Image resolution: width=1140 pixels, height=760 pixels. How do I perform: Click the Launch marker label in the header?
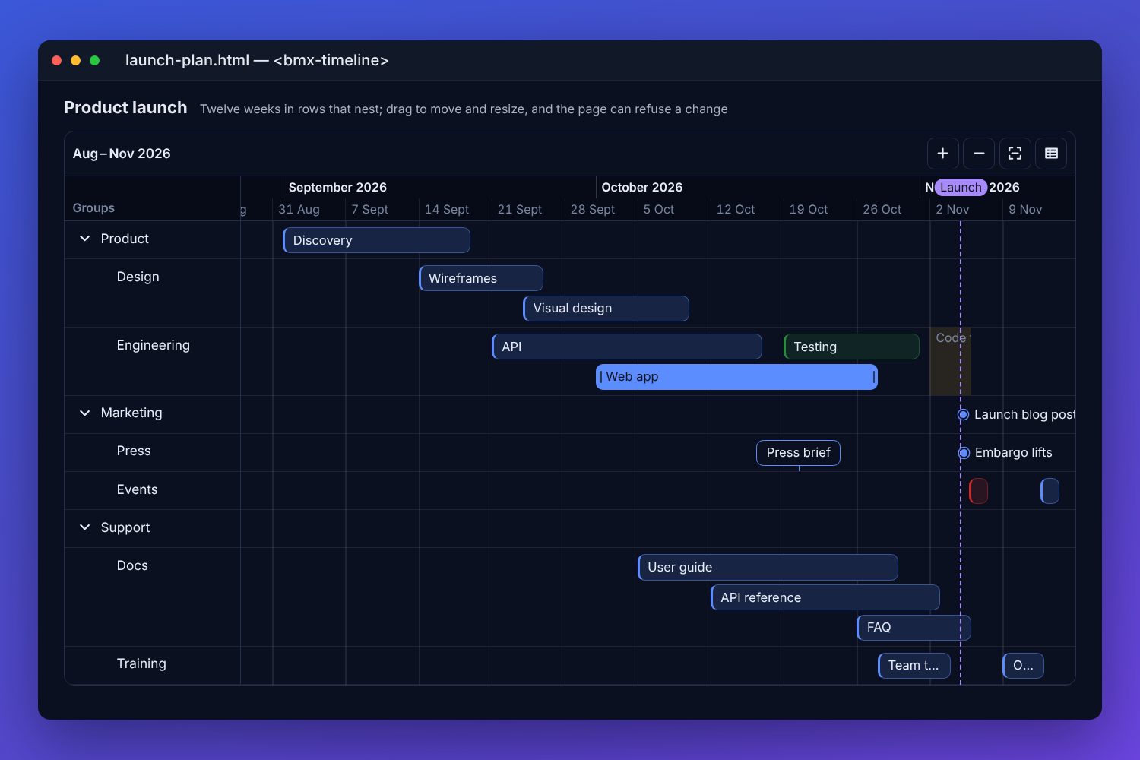(x=961, y=187)
